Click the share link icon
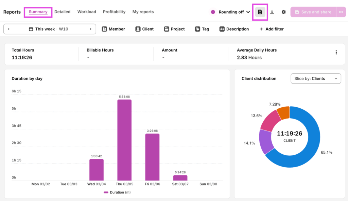The image size is (348, 201). click(341, 12)
